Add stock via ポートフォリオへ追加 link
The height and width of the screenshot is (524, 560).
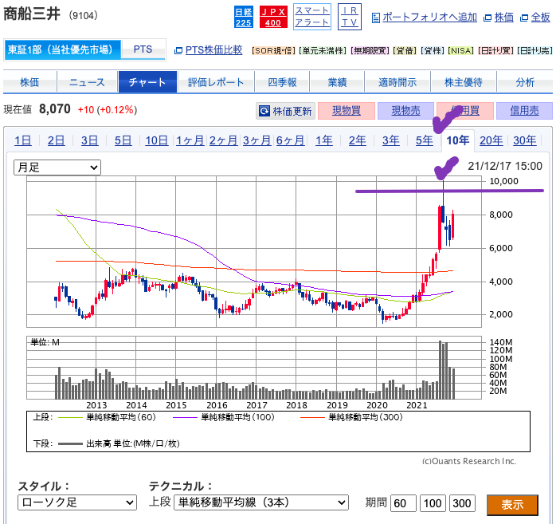click(429, 18)
